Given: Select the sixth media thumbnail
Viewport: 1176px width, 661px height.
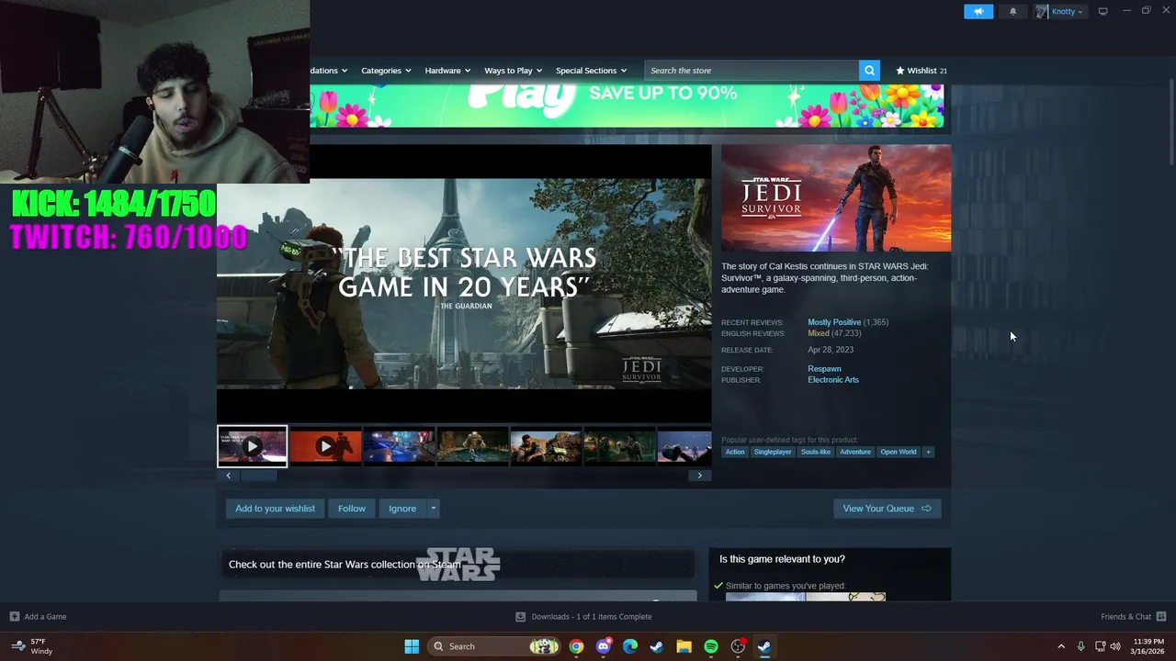Looking at the screenshot, I should (619, 446).
